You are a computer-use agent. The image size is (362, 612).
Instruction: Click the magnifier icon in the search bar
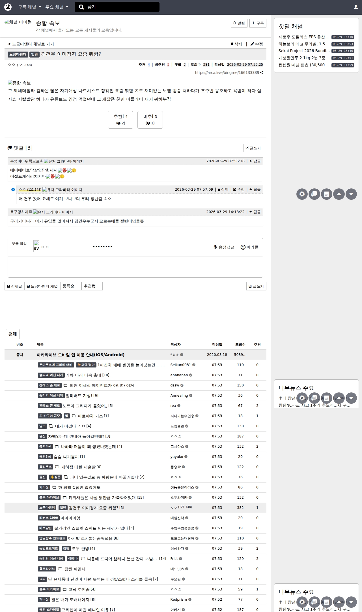click(81, 7)
